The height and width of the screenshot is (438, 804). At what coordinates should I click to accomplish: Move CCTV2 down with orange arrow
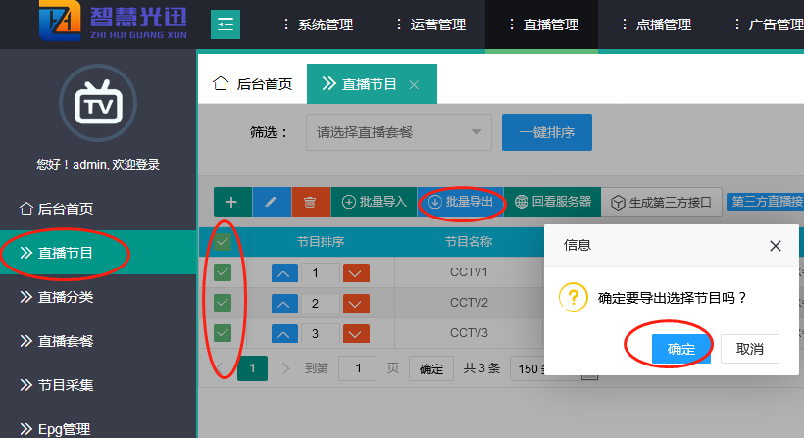(356, 304)
